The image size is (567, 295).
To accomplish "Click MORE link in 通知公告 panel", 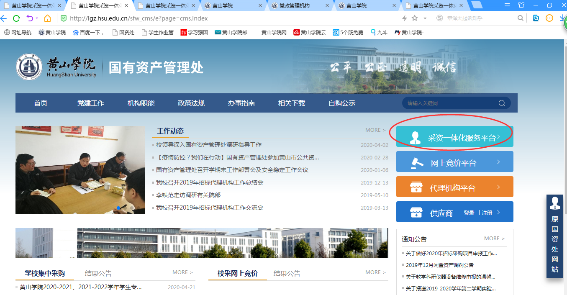I will [494, 239].
